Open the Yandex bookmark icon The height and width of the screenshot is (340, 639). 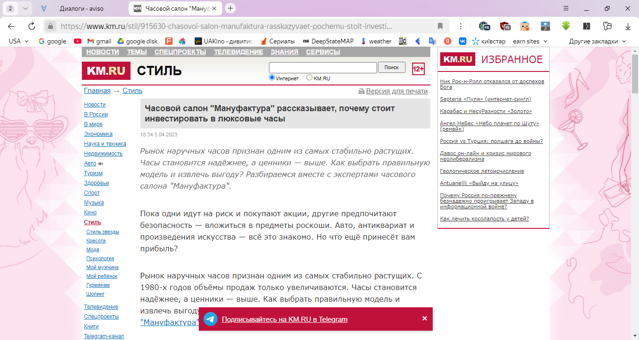[448, 41]
